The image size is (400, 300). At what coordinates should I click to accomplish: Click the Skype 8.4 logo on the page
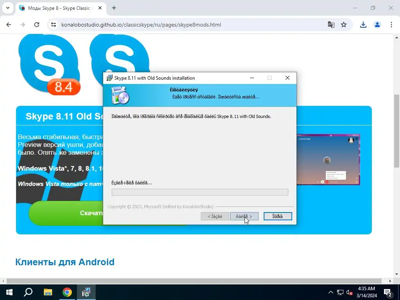click(50, 65)
